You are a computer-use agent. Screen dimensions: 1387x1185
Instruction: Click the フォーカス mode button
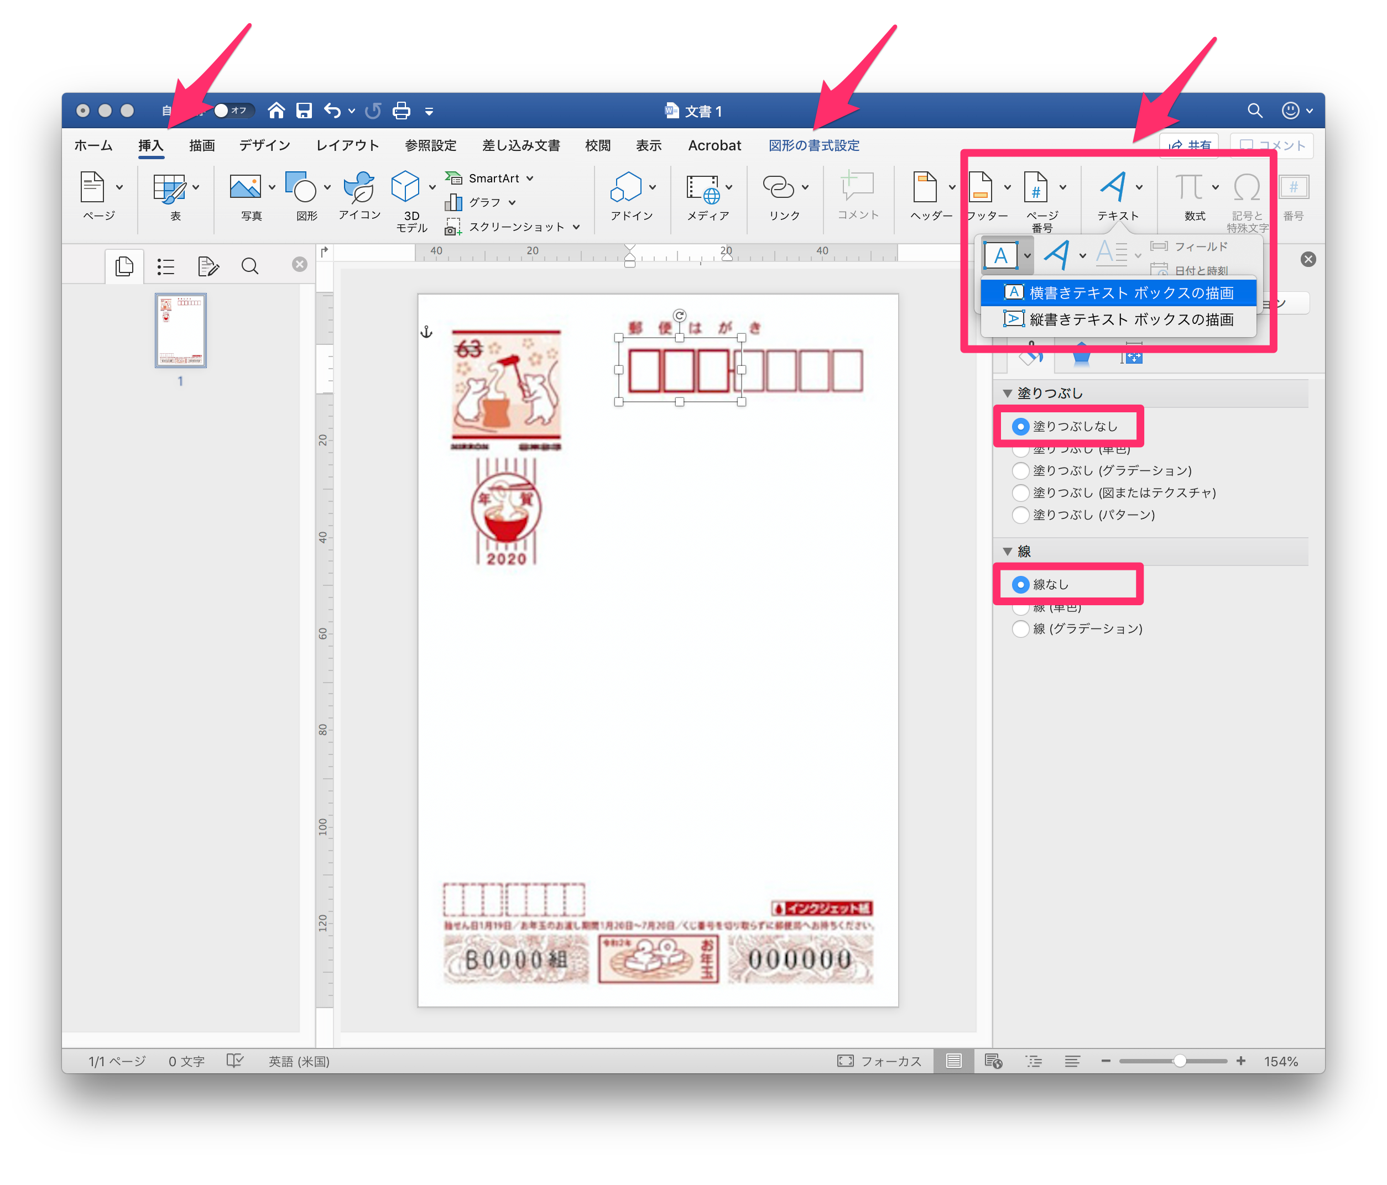(879, 1061)
